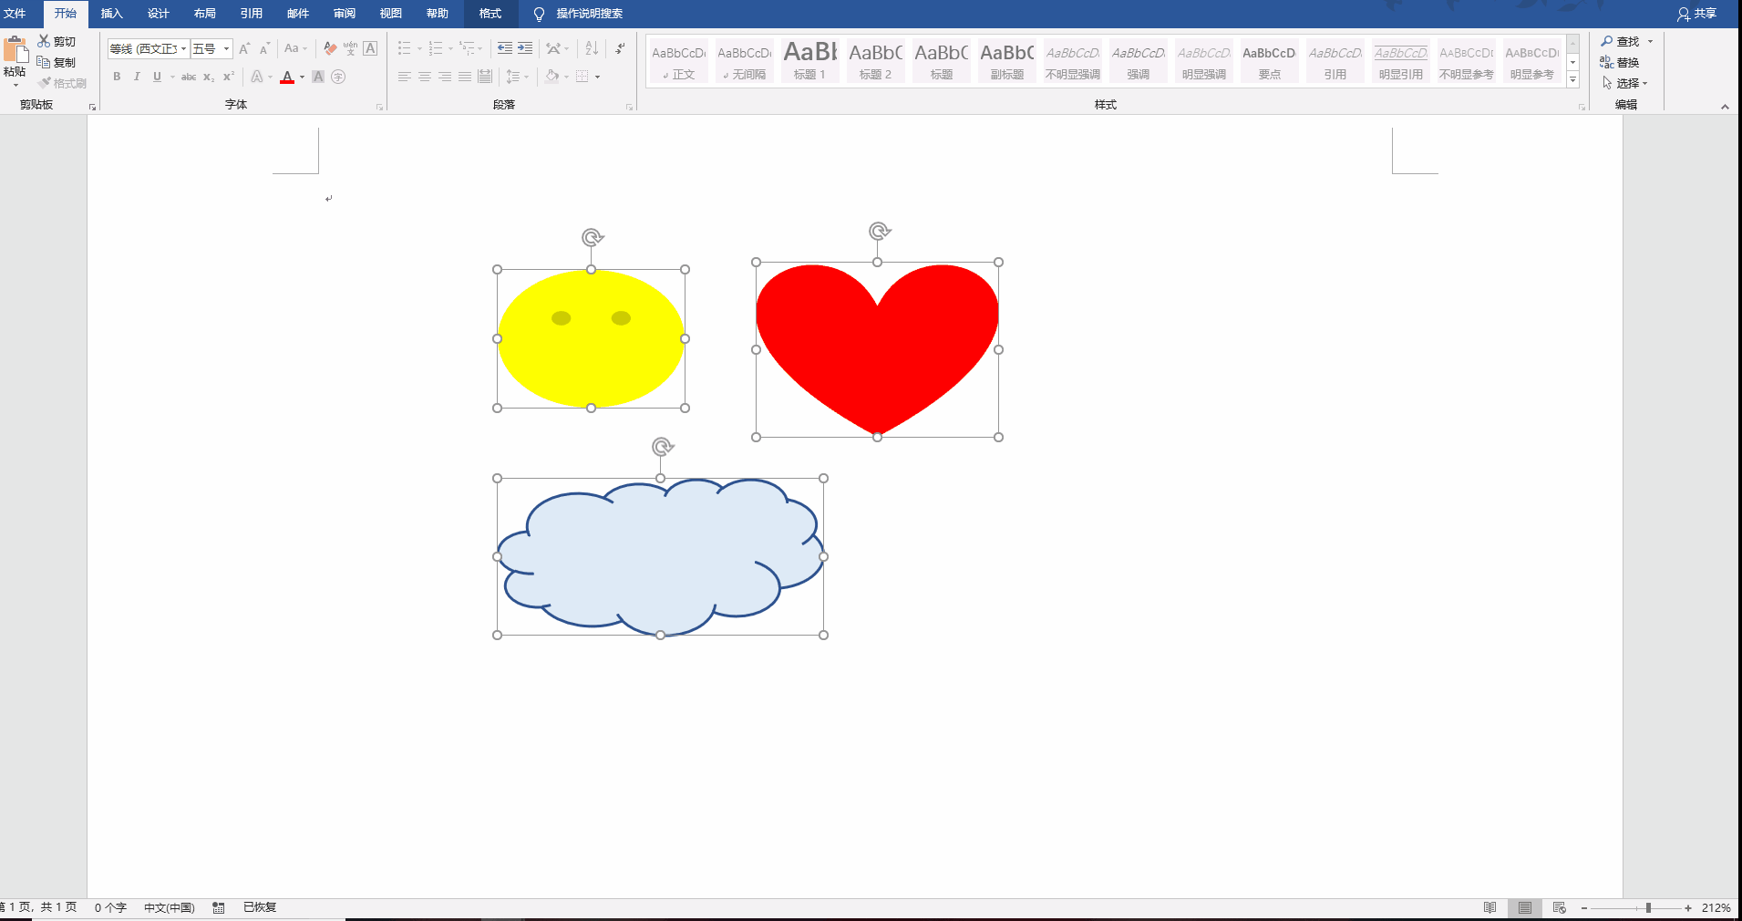Image resolution: width=1742 pixels, height=921 pixels.
Task: Open the bullet list dropdown arrow
Action: (x=419, y=49)
